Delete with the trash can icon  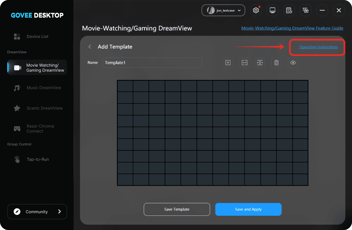276,63
